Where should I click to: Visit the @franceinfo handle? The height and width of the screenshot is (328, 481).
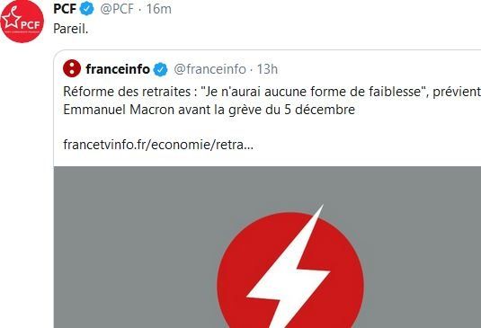210,69
